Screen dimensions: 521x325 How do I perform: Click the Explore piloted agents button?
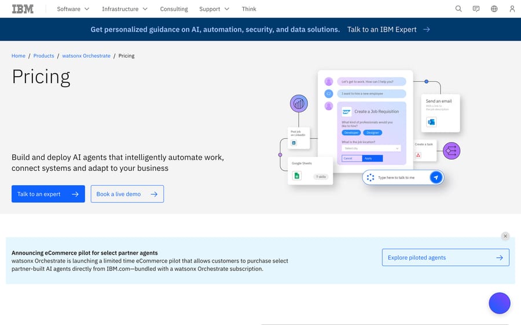coord(446,257)
